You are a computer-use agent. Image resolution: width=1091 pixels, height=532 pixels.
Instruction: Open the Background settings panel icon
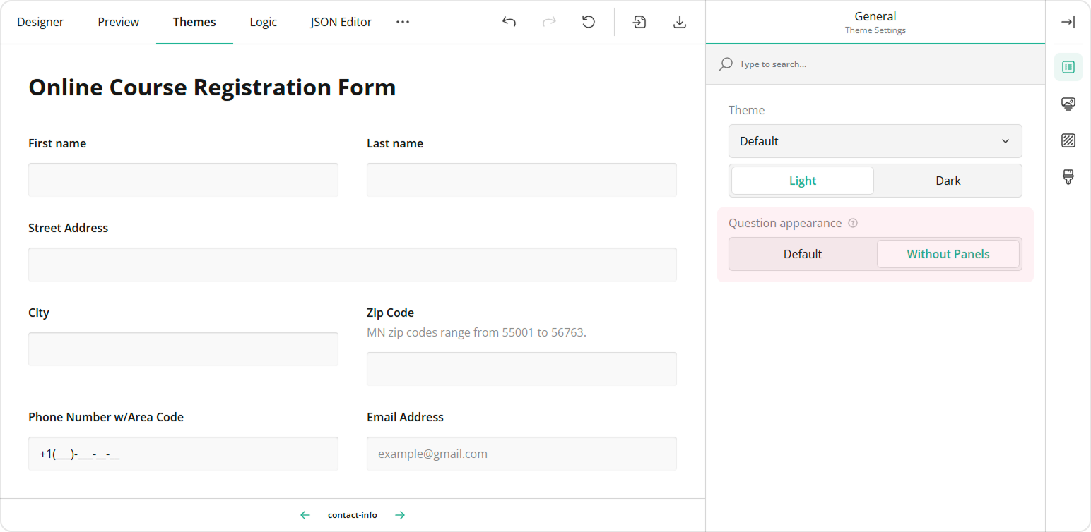1068,140
